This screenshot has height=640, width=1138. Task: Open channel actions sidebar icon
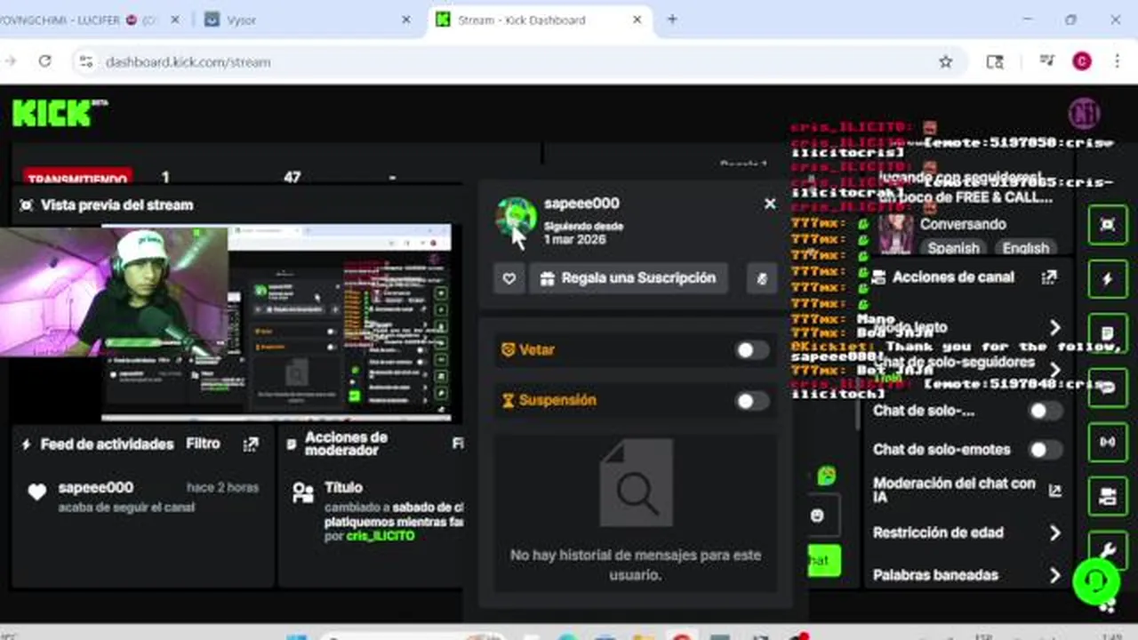(1108, 497)
